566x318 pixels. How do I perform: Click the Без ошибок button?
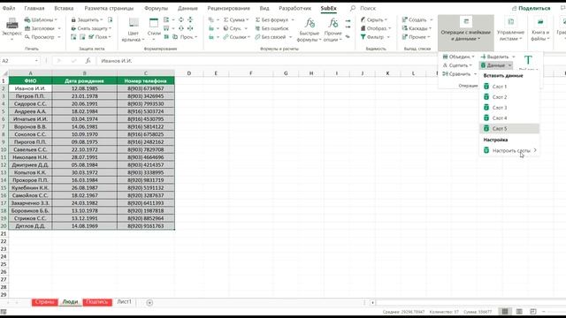tap(272, 28)
